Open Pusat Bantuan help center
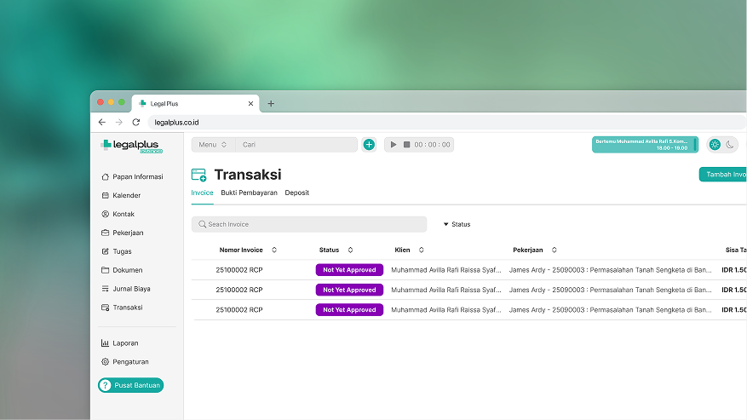Screen dimensions: 747x420 (x=131, y=385)
